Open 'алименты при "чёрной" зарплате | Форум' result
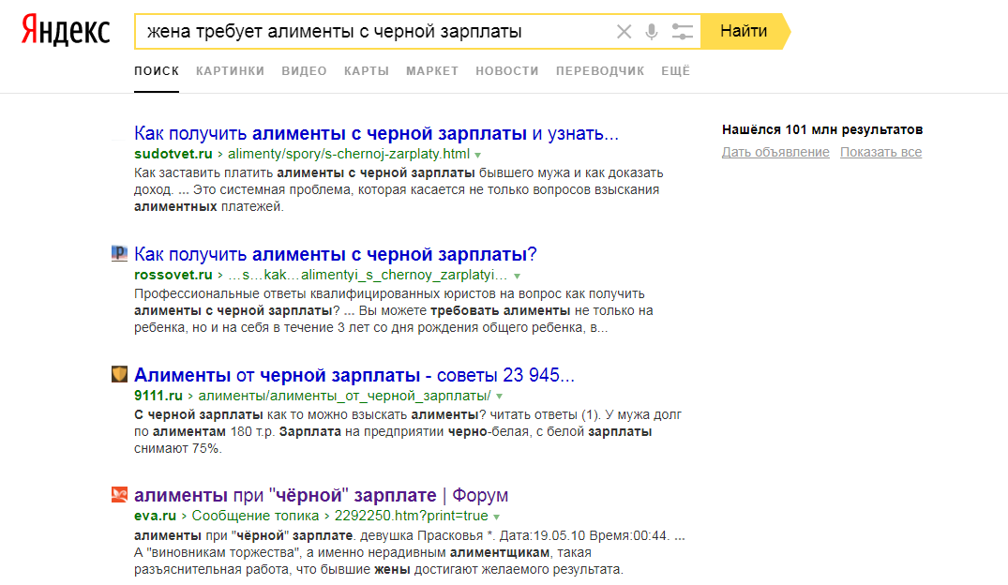 tap(321, 495)
